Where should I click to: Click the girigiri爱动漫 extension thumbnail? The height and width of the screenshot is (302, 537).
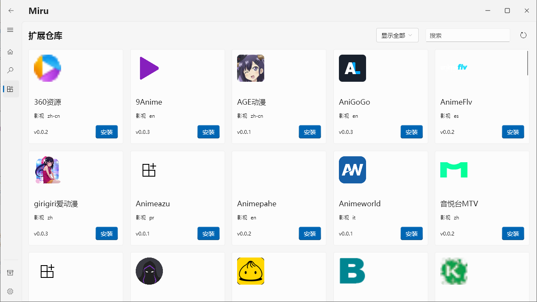click(47, 170)
